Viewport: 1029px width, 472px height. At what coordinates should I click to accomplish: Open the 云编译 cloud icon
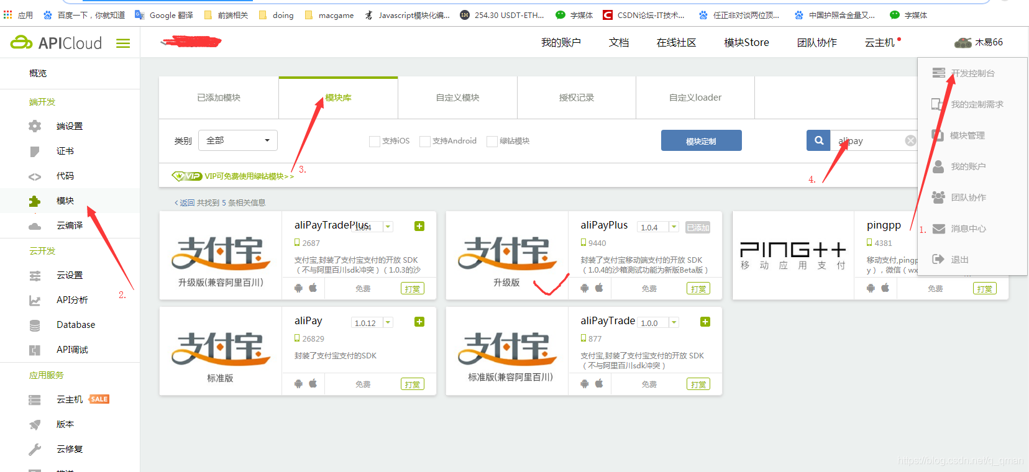coord(35,226)
